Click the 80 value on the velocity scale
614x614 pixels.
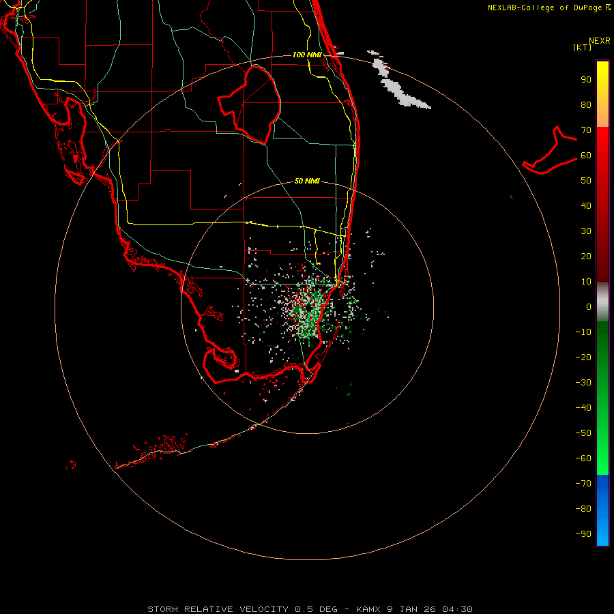point(586,105)
